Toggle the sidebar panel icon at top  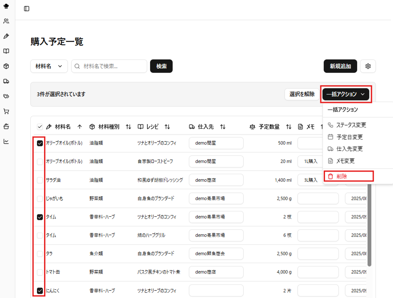27,9
